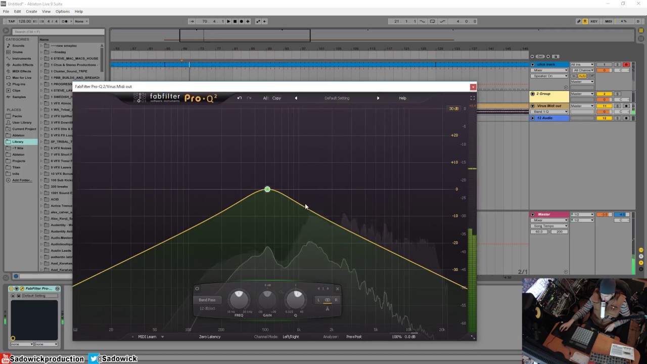Click the TAP tempo button

point(12,21)
